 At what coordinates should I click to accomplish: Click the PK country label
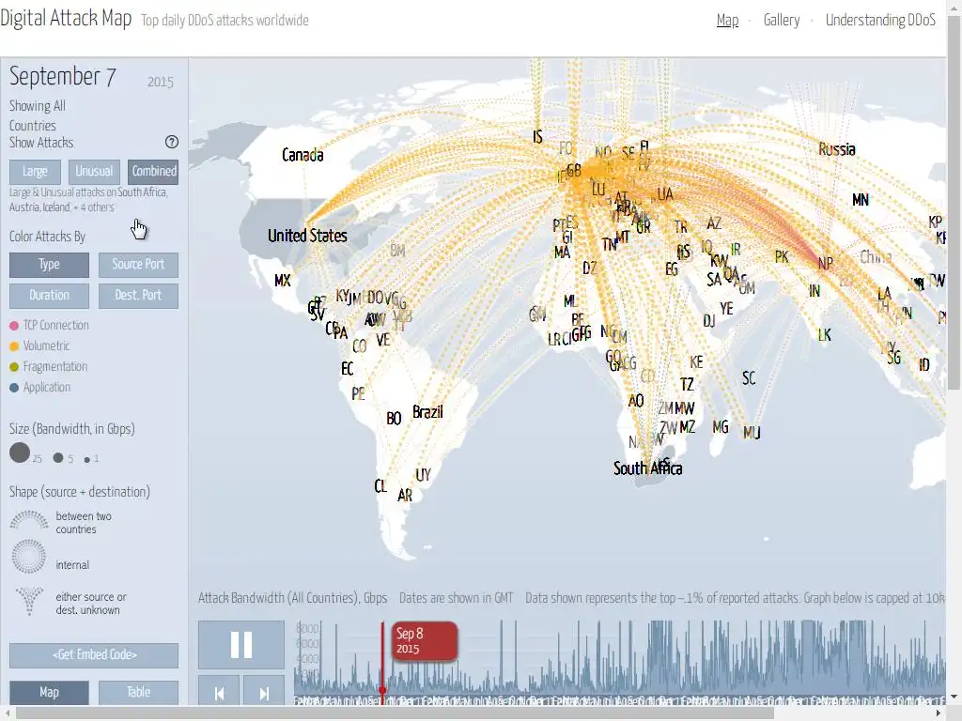click(781, 257)
